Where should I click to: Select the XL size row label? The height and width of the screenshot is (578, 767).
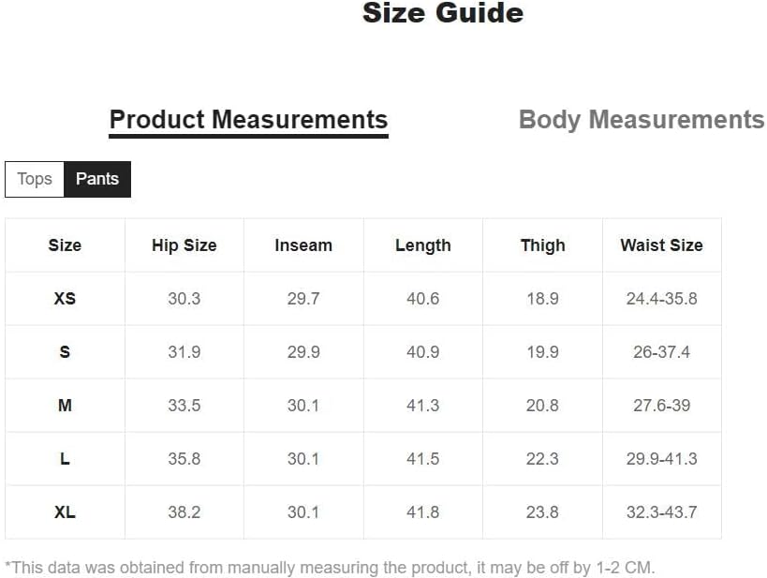[x=65, y=512]
